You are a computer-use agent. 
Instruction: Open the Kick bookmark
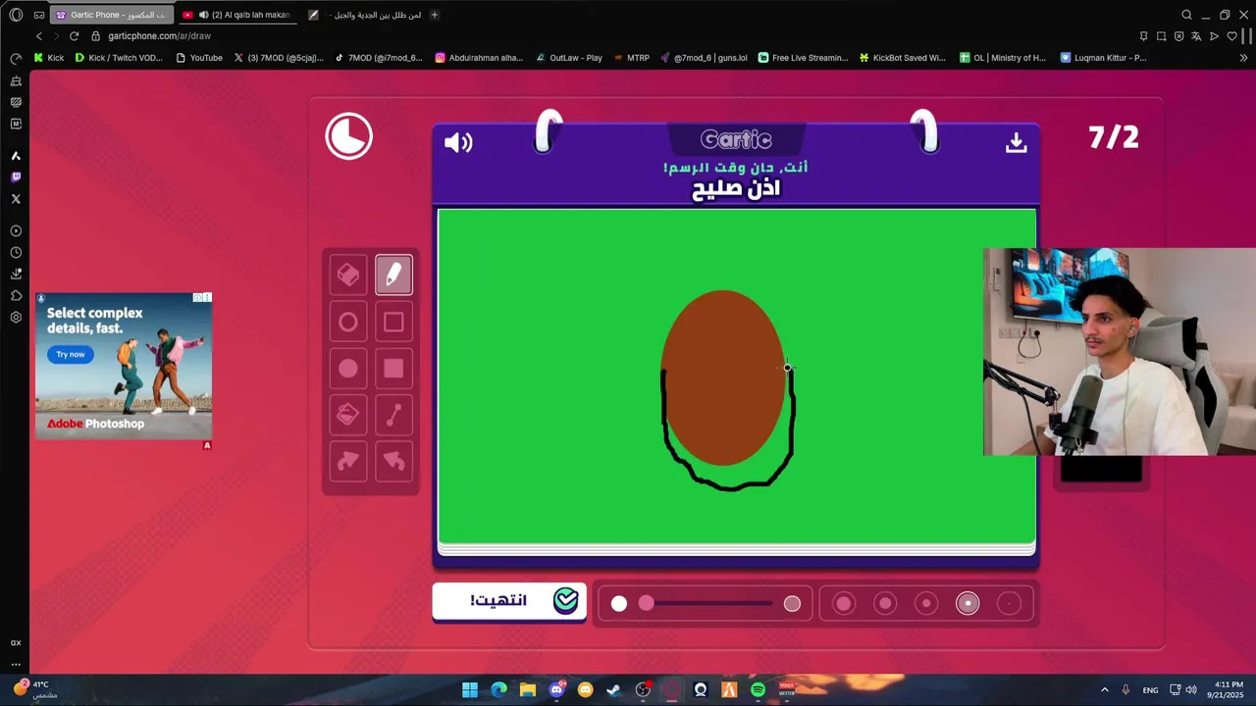click(49, 58)
